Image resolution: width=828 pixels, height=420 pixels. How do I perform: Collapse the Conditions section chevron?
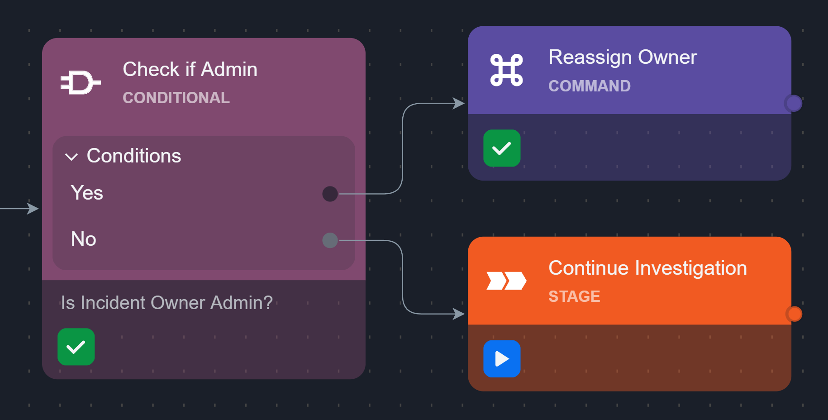(71, 157)
